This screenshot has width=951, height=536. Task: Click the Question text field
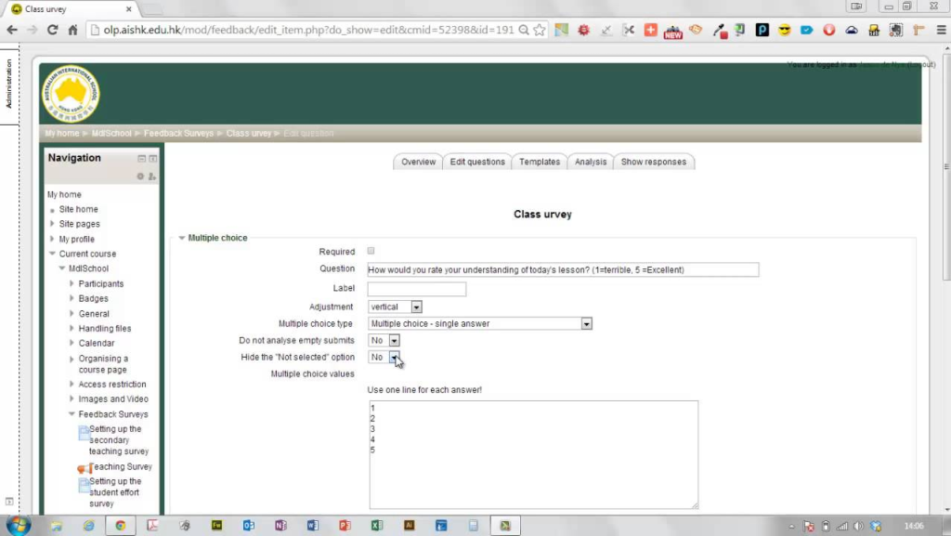563,269
